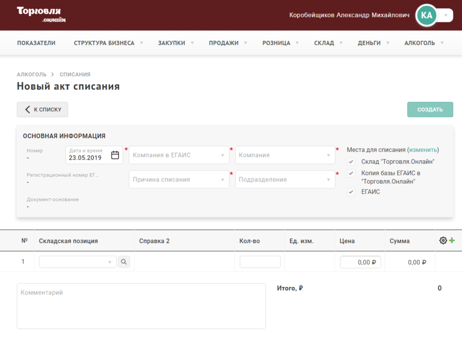
Task: Return via К списку back button
Action: click(x=42, y=109)
